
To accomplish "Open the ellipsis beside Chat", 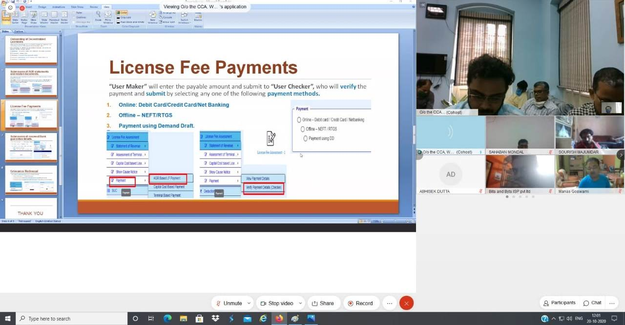I will [611, 303].
